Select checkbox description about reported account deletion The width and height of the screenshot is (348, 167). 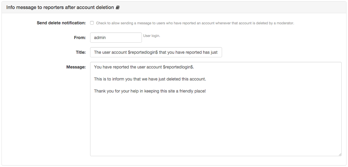(195, 23)
